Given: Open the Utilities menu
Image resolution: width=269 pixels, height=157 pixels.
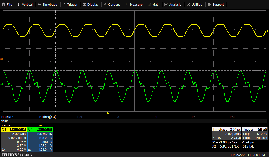Looking at the screenshot, I should pyautogui.click(x=195, y=4).
